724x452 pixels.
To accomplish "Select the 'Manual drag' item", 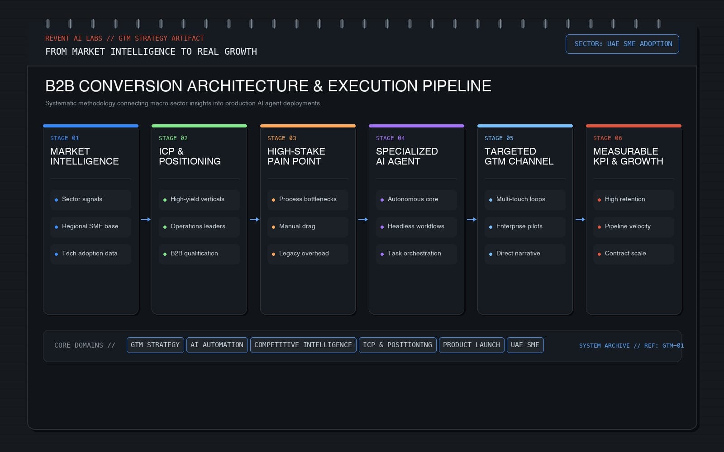I will 308,226.
